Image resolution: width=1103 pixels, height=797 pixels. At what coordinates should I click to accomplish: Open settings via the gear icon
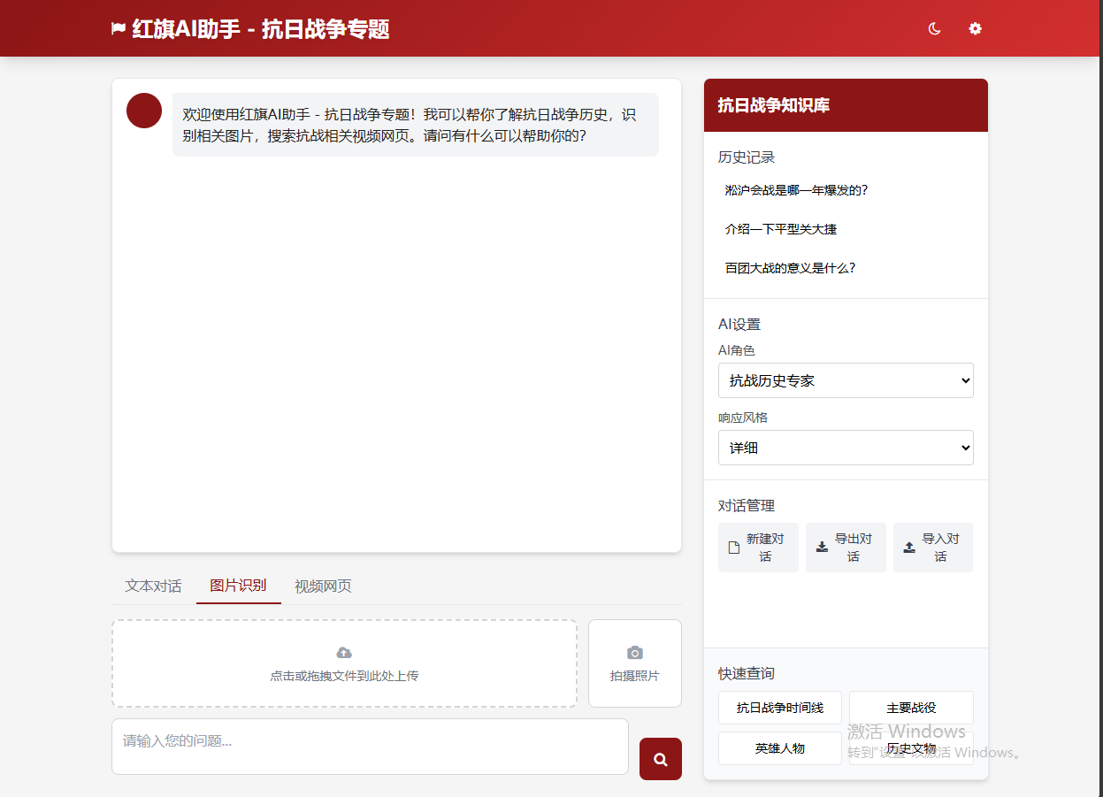tap(975, 28)
